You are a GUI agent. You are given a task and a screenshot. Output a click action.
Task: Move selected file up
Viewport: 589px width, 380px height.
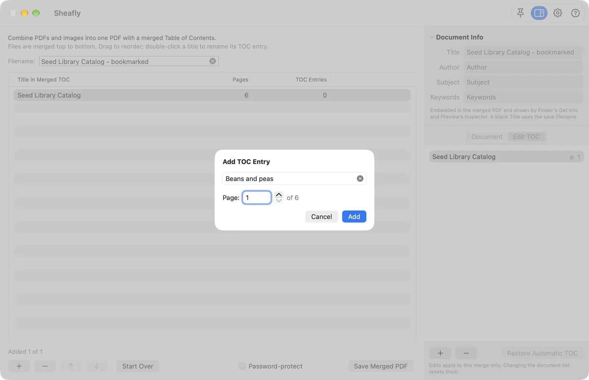tap(71, 366)
